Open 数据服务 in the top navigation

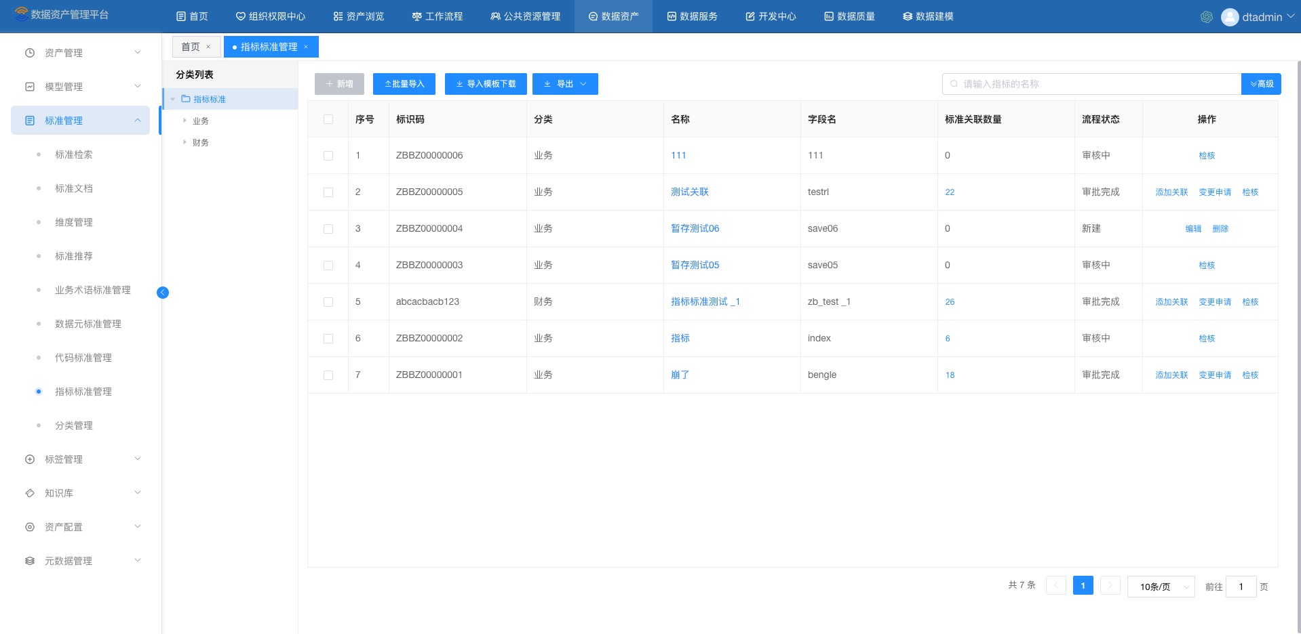(x=693, y=16)
